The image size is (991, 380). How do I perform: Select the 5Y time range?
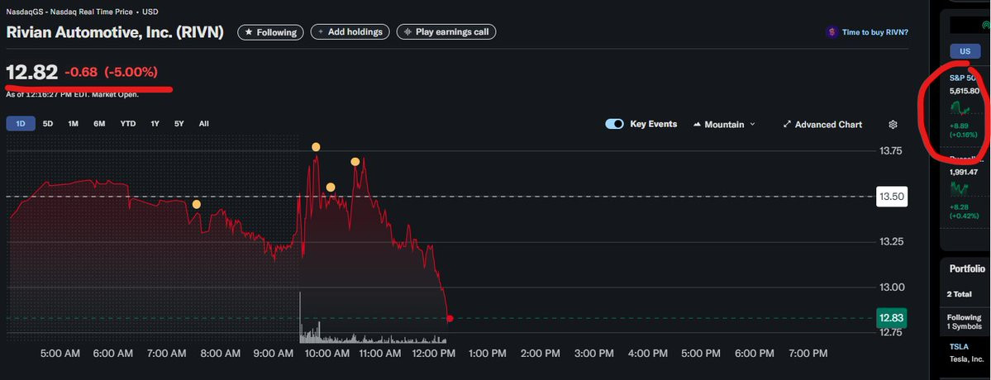[179, 124]
